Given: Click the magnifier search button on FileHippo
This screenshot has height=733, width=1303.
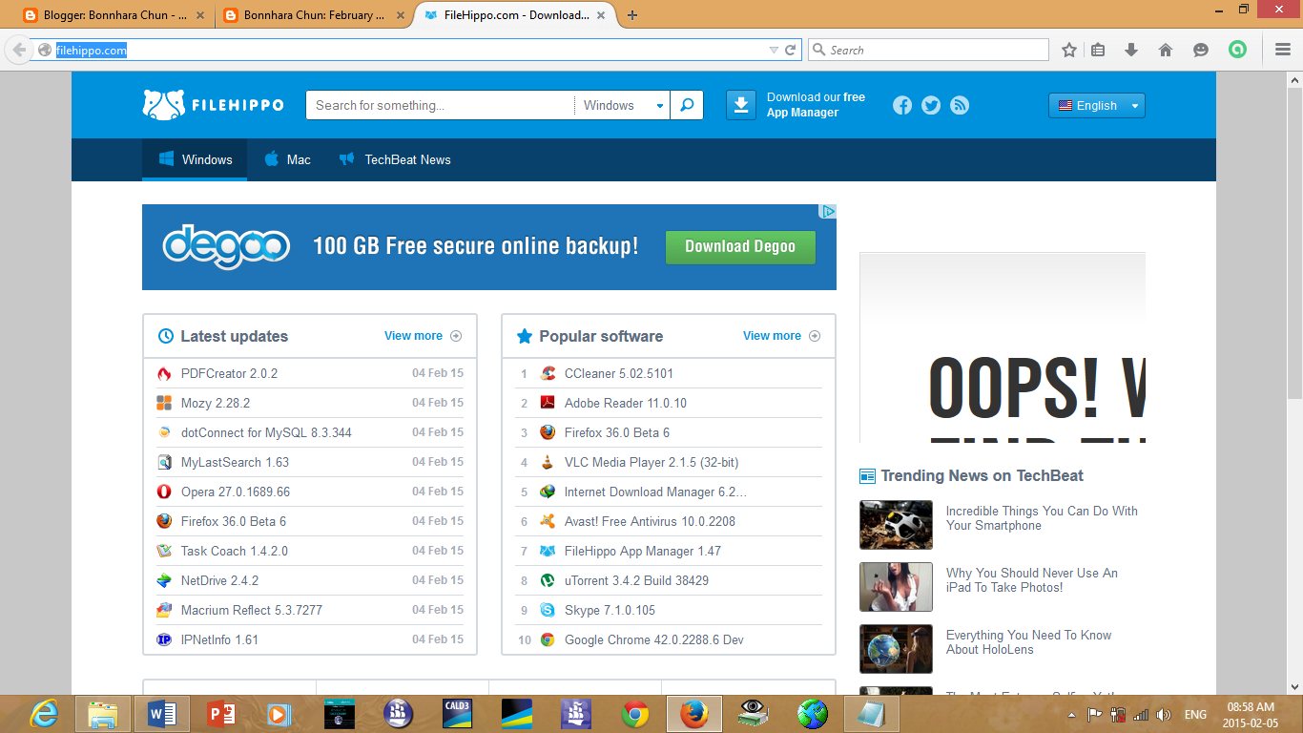Looking at the screenshot, I should click(687, 105).
